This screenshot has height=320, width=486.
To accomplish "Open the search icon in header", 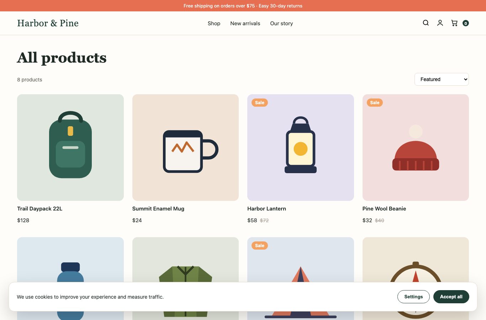I will 426,23.
